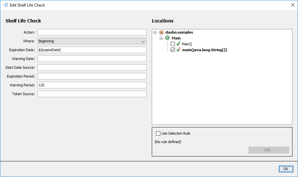This screenshot has width=298, height=177.
Task: Click the static main method icon
Action: 178,50
